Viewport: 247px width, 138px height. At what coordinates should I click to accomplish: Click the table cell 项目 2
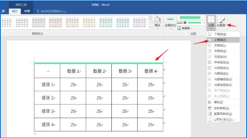(47, 98)
